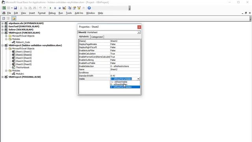Open the Object Browser icon
This screenshot has height=142, width=252.
(x=79, y=8)
